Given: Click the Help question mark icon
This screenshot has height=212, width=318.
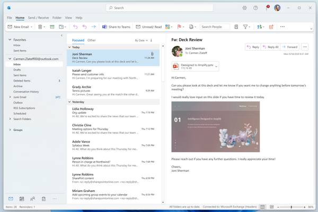Looking at the screenshot, I should click(255, 8).
